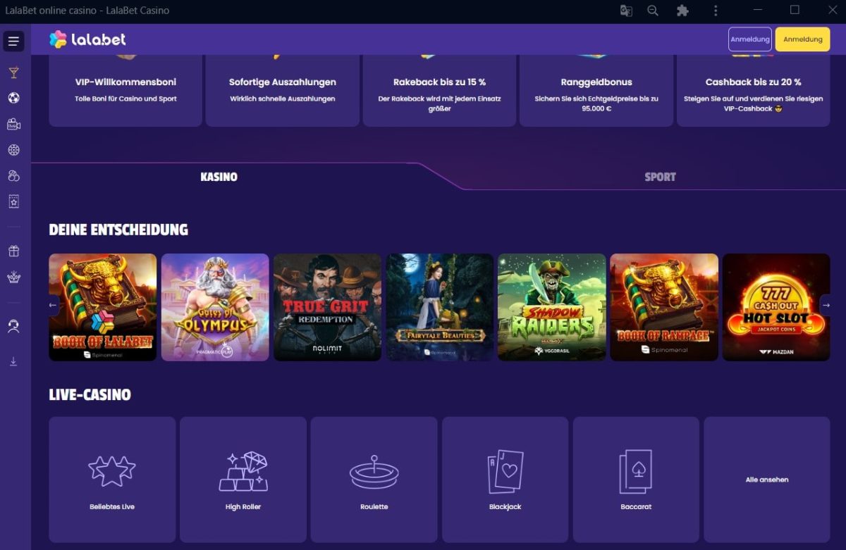
Task: Open the Rakeback bis zu 15 % card
Action: click(x=439, y=90)
